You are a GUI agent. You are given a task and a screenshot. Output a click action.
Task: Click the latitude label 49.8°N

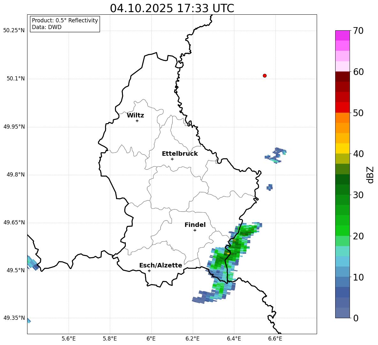(x=16, y=175)
